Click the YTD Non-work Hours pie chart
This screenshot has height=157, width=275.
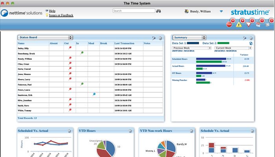pos(166,149)
